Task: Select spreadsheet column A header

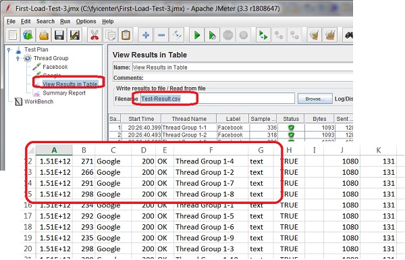Action: click(x=54, y=150)
